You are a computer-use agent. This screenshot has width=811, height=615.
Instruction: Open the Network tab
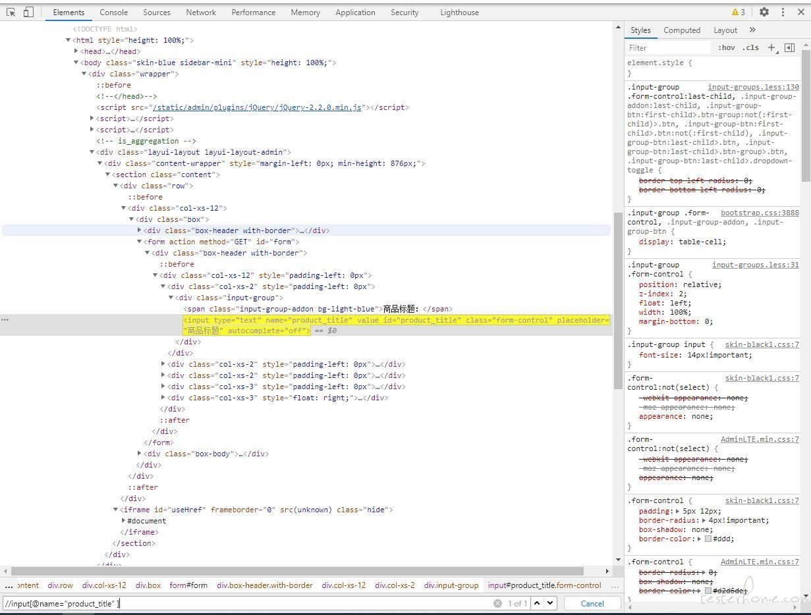pyautogui.click(x=201, y=12)
